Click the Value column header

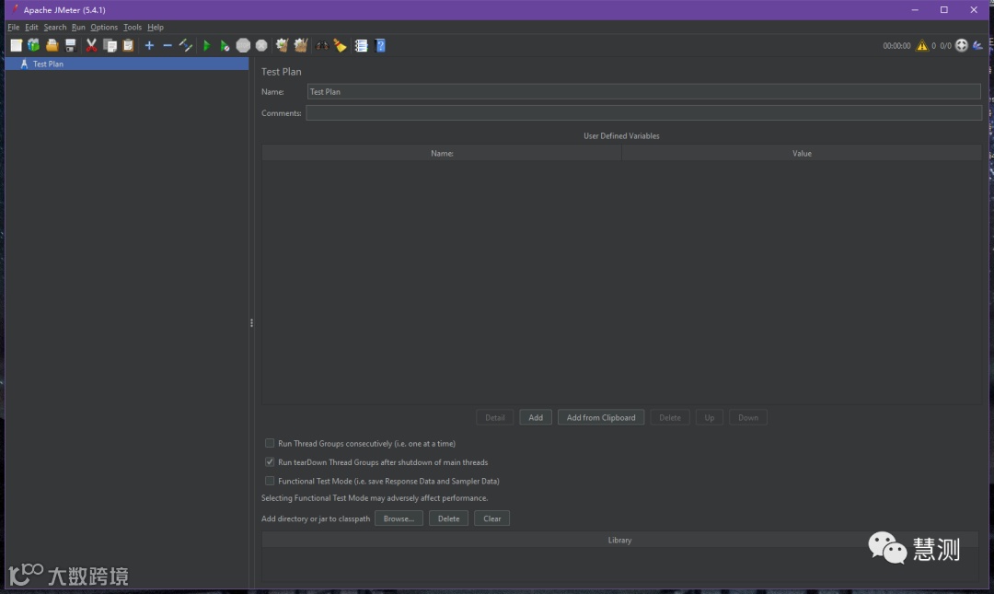tap(802, 154)
